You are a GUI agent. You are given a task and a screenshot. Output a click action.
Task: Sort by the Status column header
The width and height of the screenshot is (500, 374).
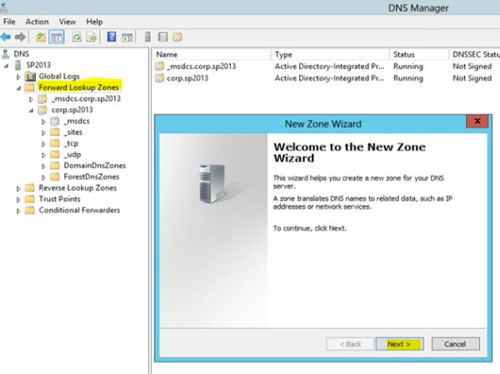click(x=419, y=54)
